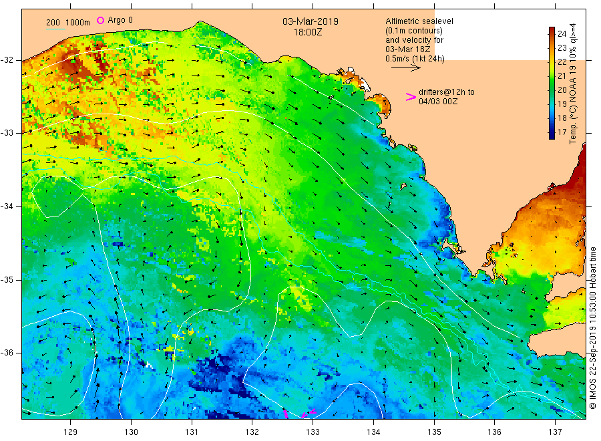Screen dimensions: 601x441
Task: Click the latitude label -34
Action: click(7, 206)
